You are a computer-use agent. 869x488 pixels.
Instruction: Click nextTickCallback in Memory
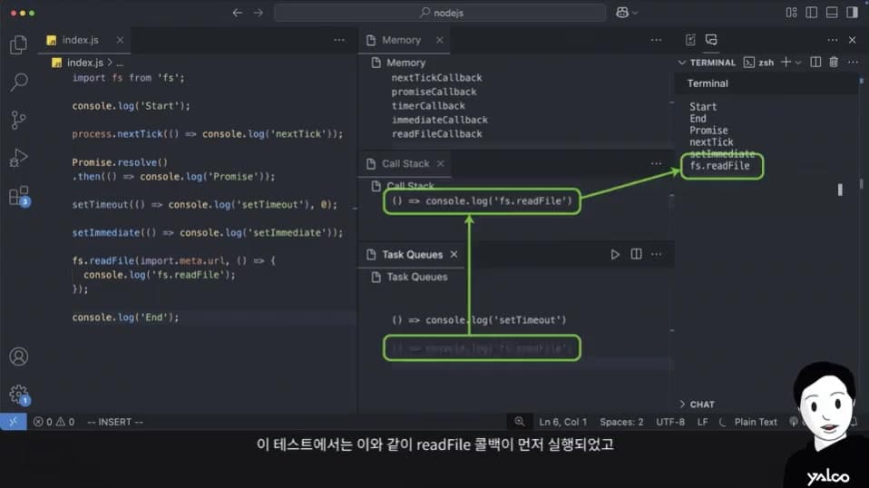pos(436,77)
